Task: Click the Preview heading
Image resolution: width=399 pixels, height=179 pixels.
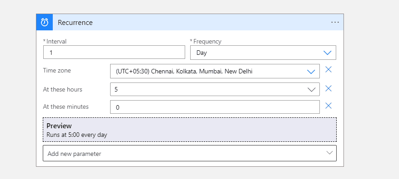Action: (x=59, y=126)
